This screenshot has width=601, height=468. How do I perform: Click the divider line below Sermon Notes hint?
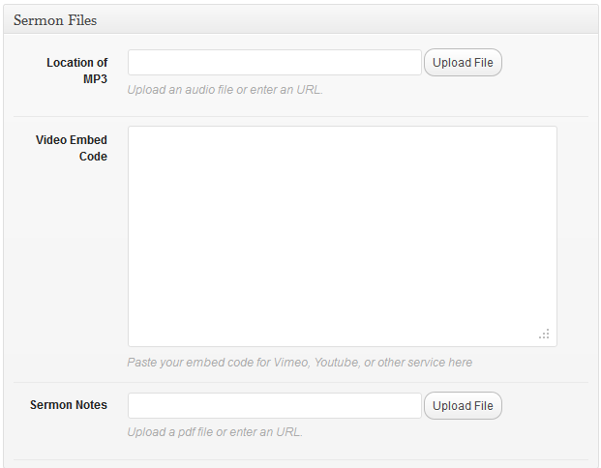point(301,459)
